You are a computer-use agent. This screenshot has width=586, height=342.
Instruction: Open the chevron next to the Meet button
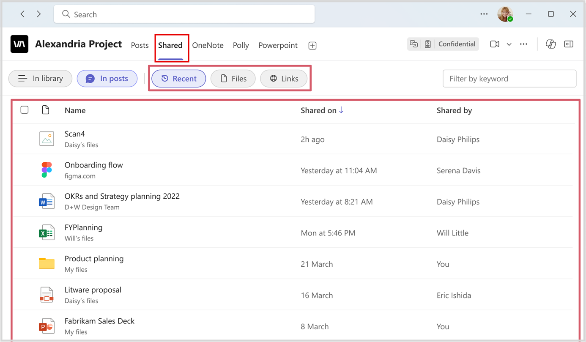(x=509, y=44)
